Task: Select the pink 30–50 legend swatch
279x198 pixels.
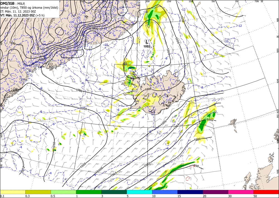Action: [241, 192]
